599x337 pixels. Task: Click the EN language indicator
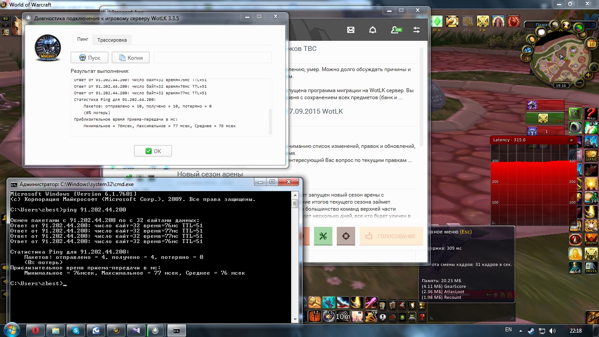[x=508, y=330]
